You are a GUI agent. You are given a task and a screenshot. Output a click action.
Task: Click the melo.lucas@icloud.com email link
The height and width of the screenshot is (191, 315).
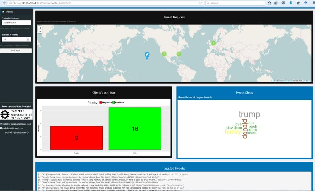point(12,128)
